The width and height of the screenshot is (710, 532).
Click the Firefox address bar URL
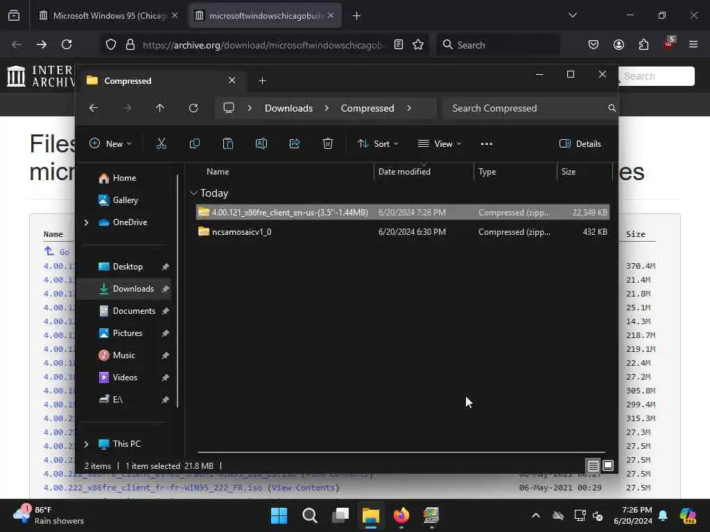click(x=264, y=45)
